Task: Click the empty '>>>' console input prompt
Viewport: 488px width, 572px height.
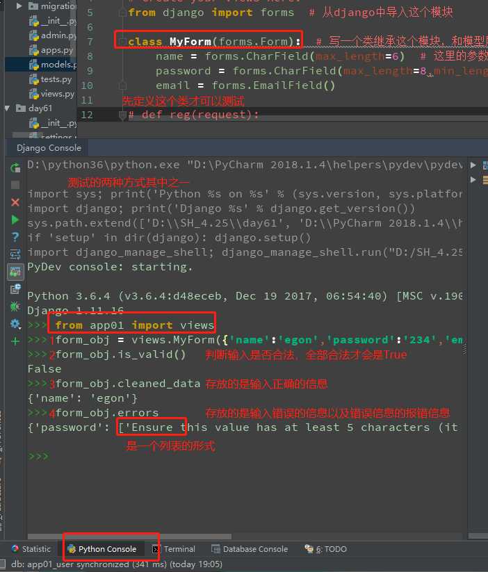Action: coord(38,457)
